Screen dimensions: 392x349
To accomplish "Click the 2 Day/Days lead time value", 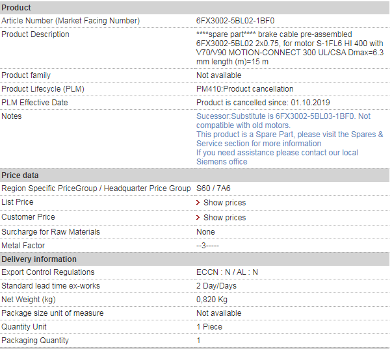I will (216, 286).
